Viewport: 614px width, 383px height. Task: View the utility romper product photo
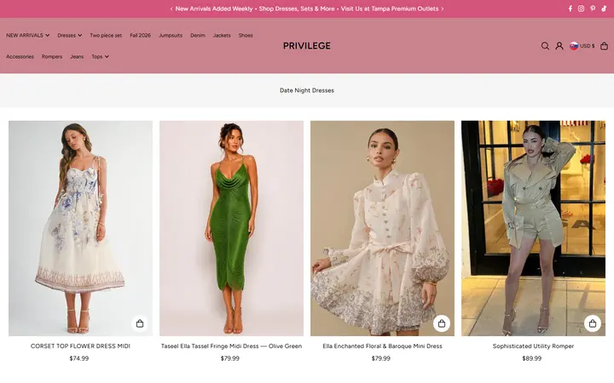tap(533, 228)
